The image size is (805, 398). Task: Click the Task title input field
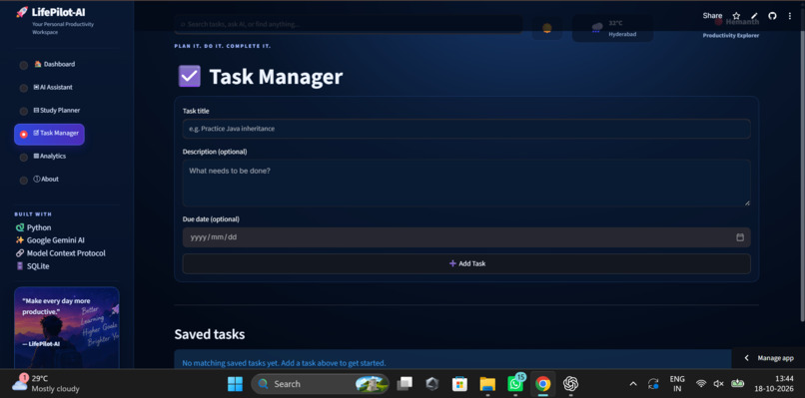pos(466,129)
